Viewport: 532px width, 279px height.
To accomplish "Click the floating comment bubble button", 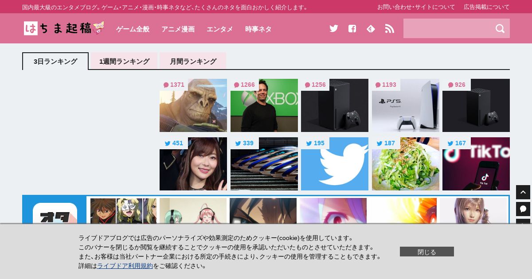I will pyautogui.click(x=523, y=209).
